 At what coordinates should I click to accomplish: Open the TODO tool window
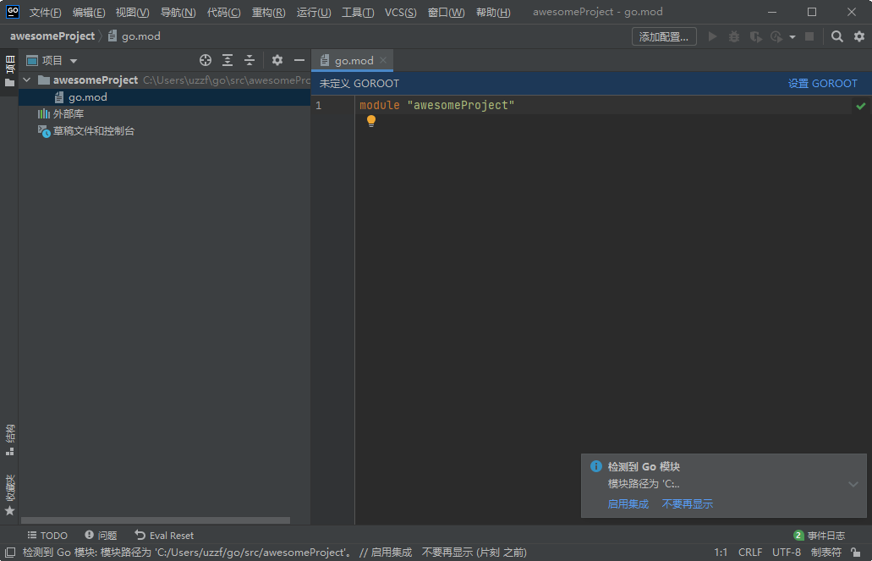(x=47, y=536)
